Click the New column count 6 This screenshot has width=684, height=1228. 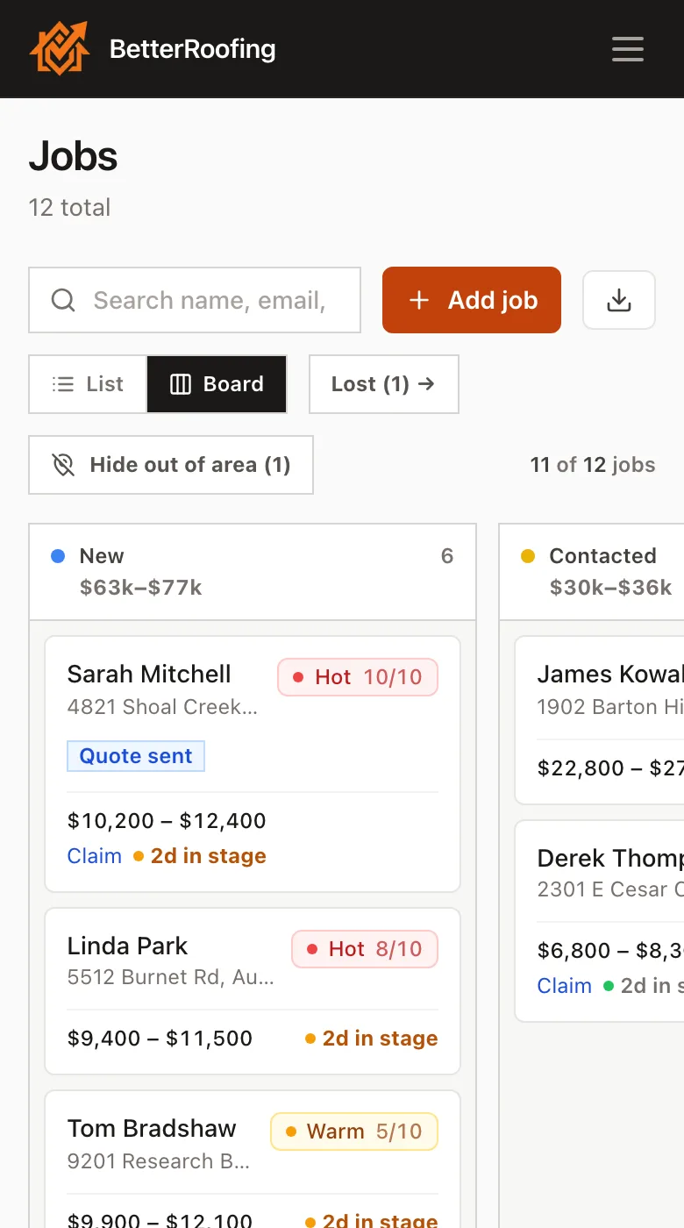click(447, 556)
